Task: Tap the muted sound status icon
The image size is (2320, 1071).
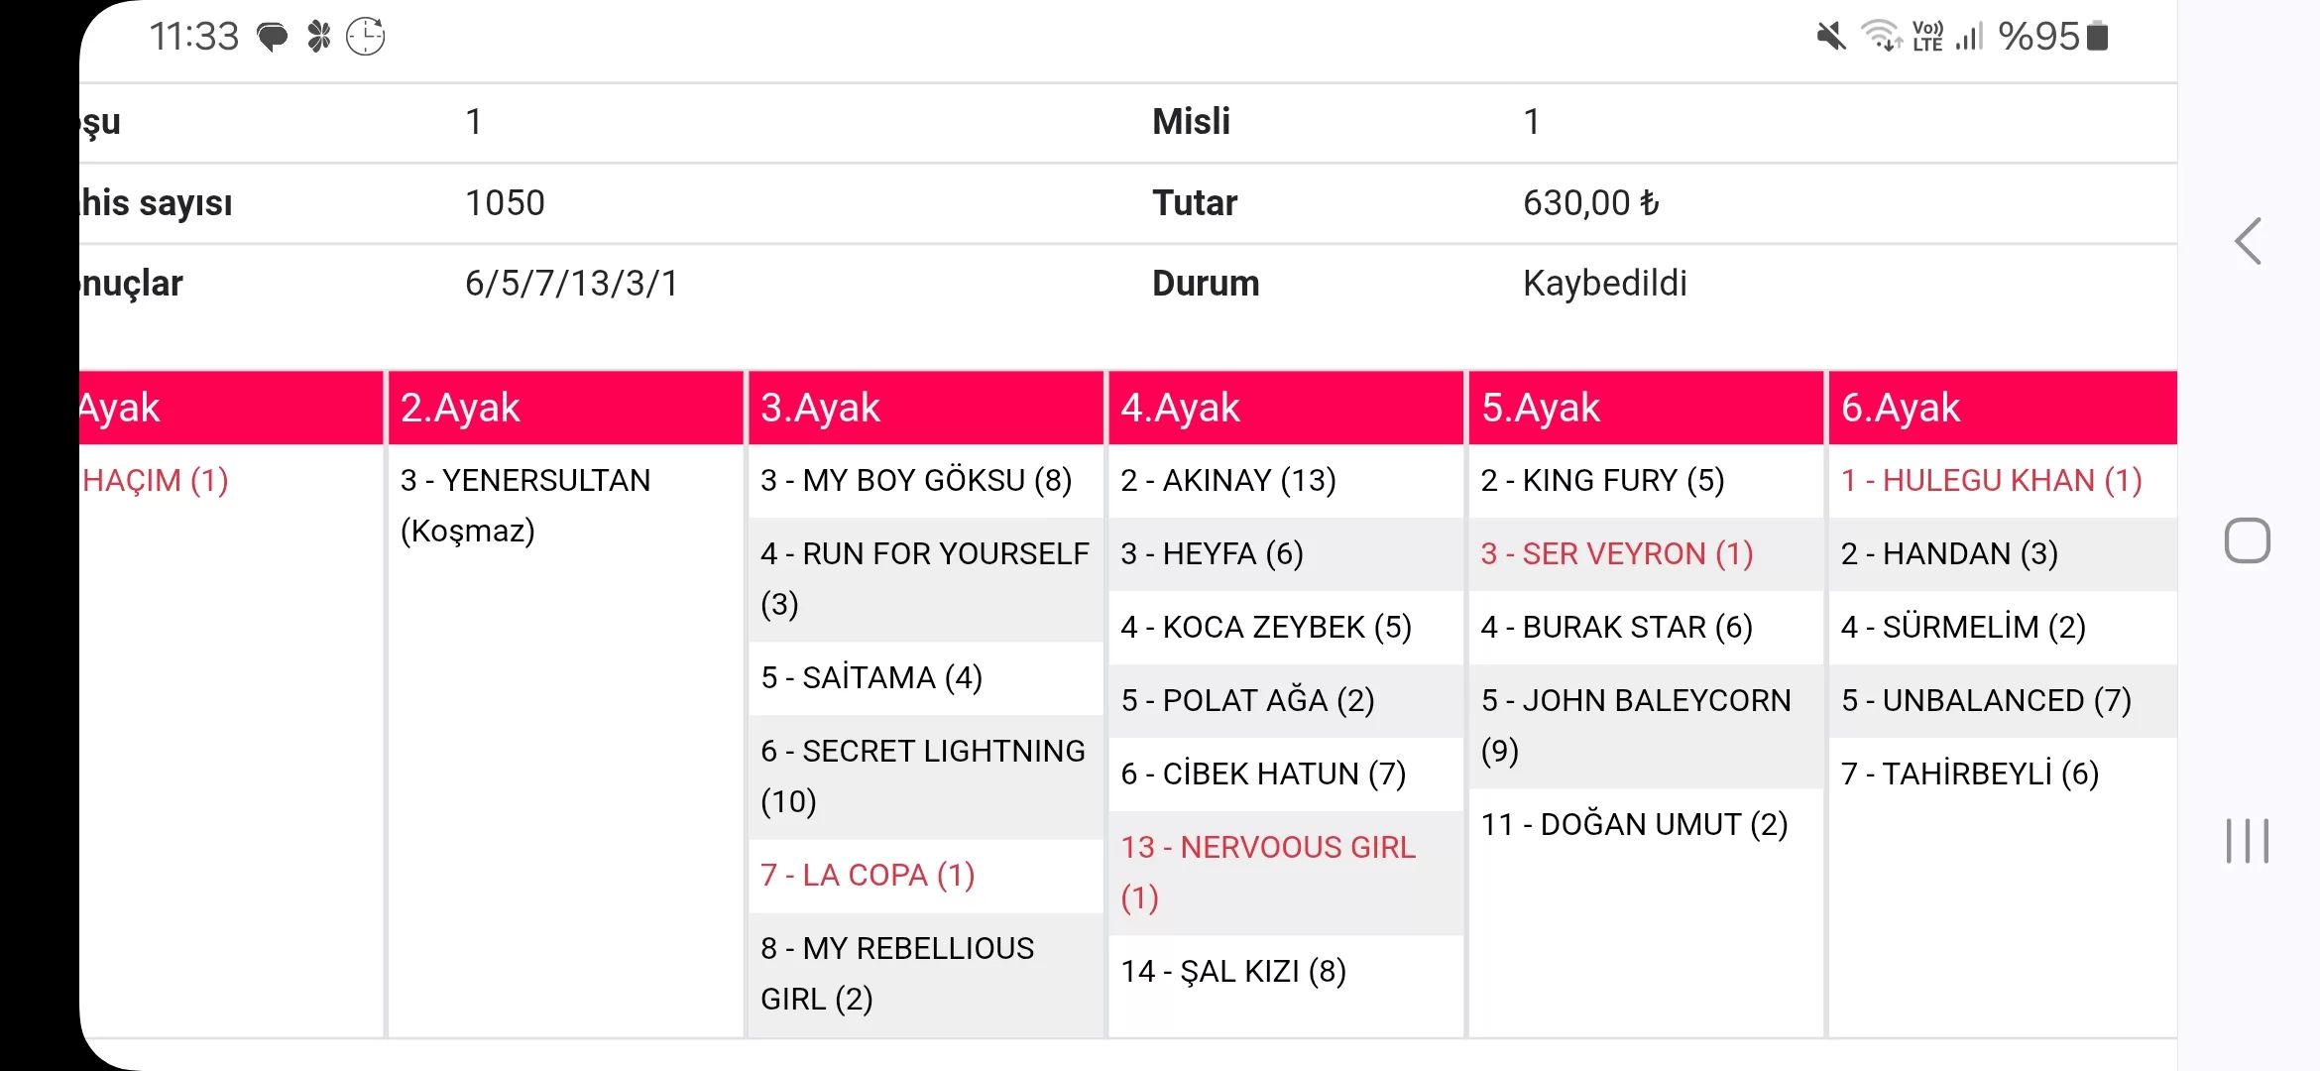Action: point(1830,37)
